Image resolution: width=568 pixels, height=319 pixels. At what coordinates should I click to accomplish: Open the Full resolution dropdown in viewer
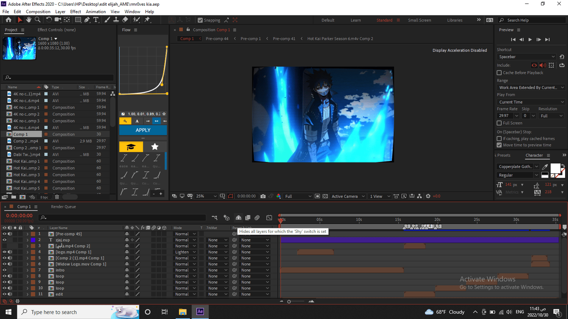pos(298,196)
